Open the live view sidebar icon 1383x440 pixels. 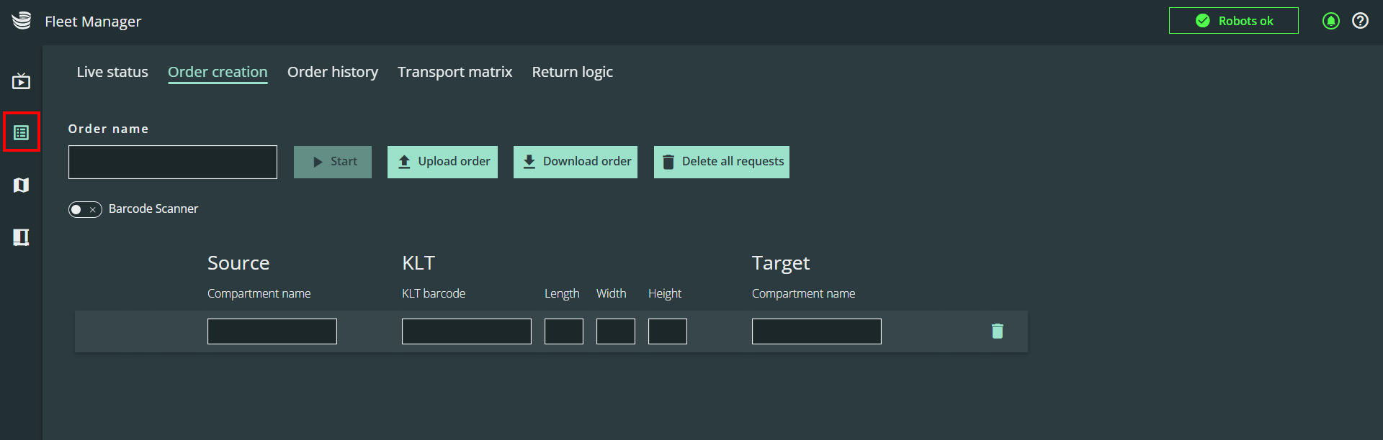coord(21,81)
